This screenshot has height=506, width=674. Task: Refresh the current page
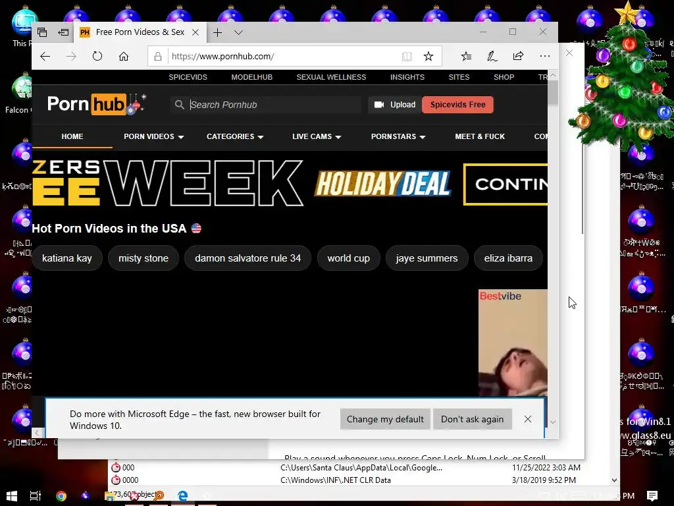97,57
